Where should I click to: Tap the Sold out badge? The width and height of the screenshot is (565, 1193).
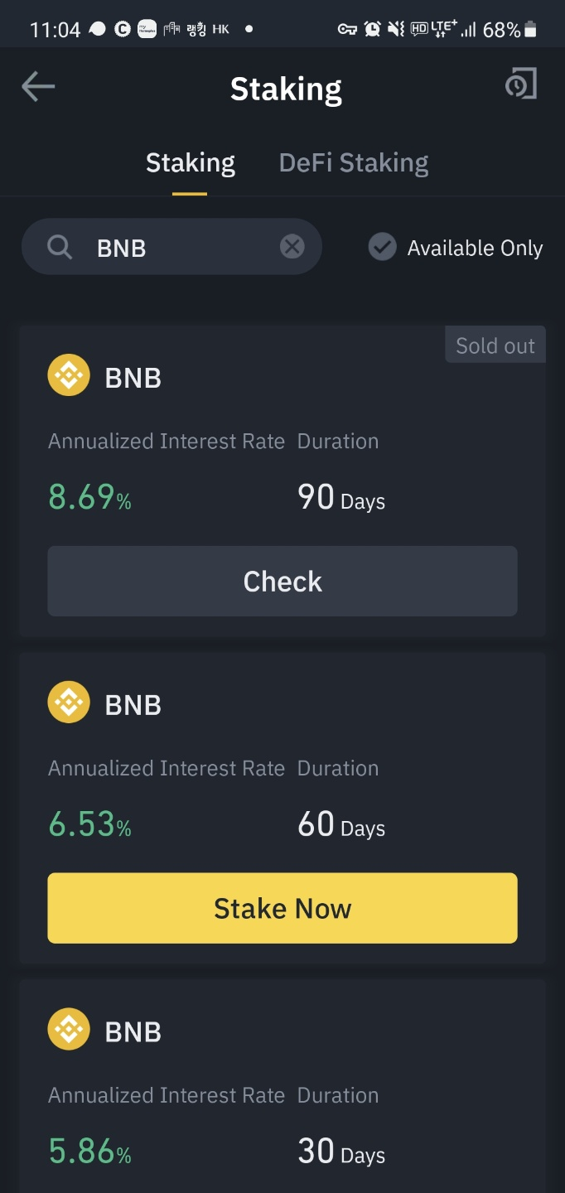tap(495, 345)
